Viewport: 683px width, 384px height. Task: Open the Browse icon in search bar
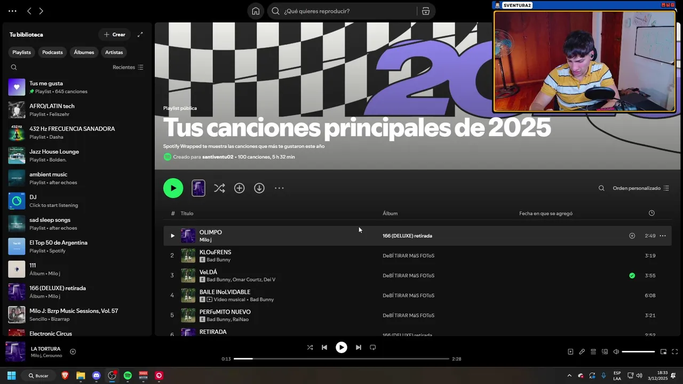pos(426,11)
